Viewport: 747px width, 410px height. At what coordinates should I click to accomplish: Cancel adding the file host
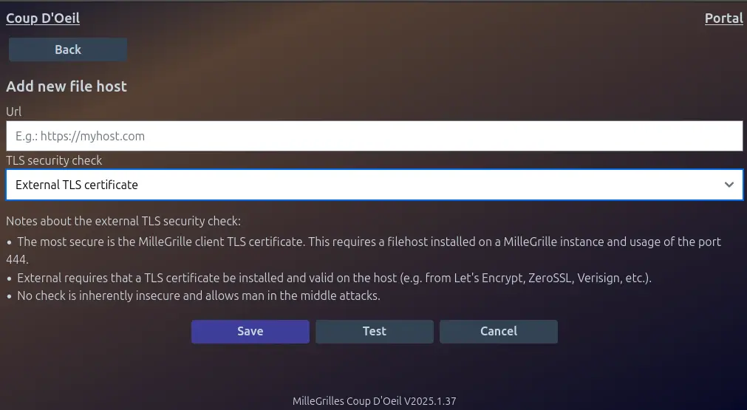pos(498,332)
